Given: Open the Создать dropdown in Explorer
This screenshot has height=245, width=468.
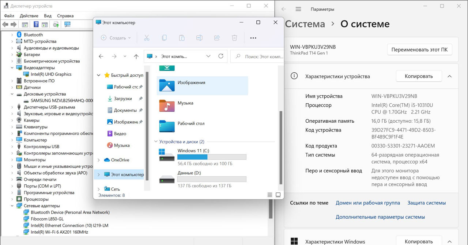Looking at the screenshot, I should pos(116,38).
